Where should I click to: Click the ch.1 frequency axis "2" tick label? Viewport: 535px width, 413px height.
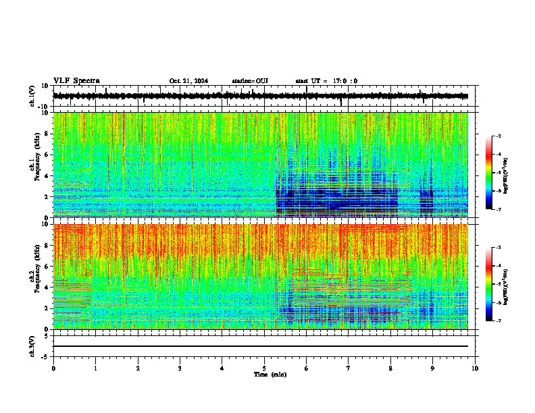coord(47,197)
